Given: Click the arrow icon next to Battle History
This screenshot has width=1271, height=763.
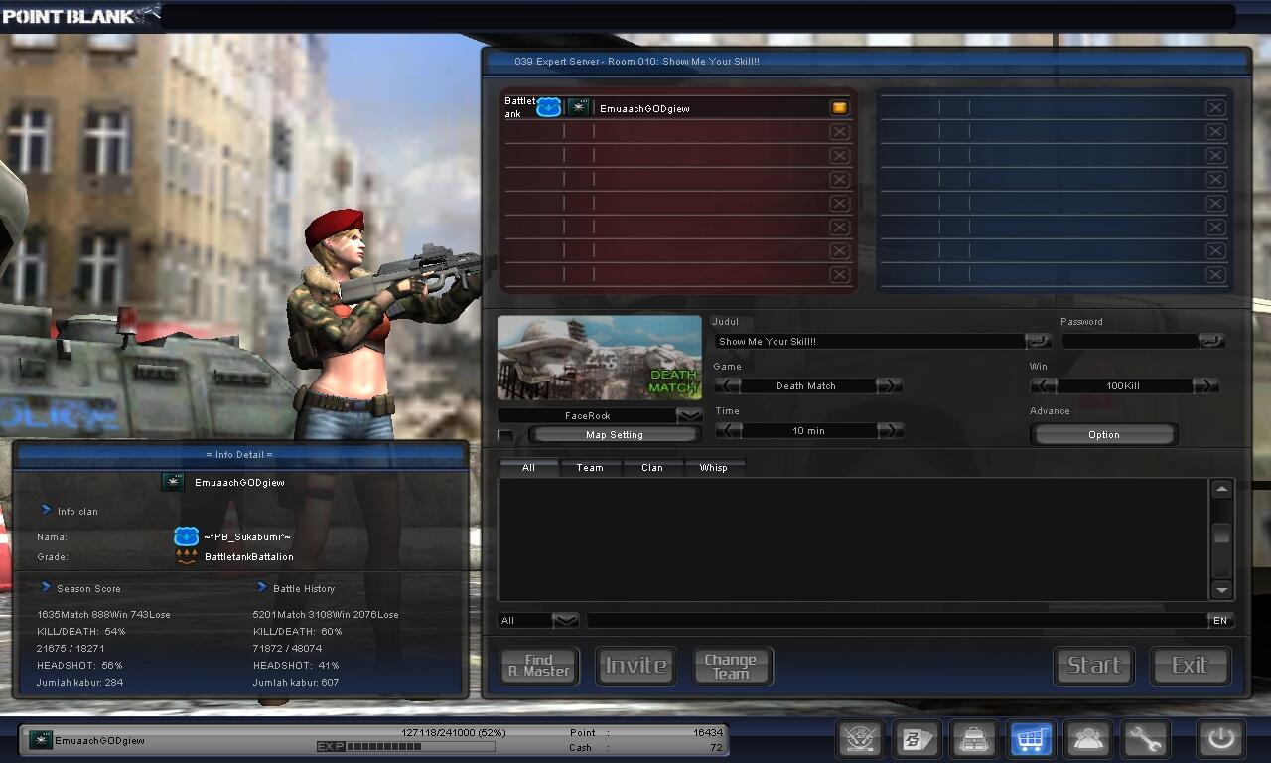Looking at the screenshot, I should click(x=262, y=587).
